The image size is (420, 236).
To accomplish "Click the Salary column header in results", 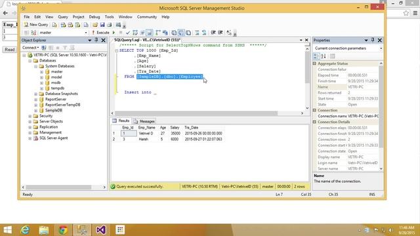I will pyautogui.click(x=175, y=128).
